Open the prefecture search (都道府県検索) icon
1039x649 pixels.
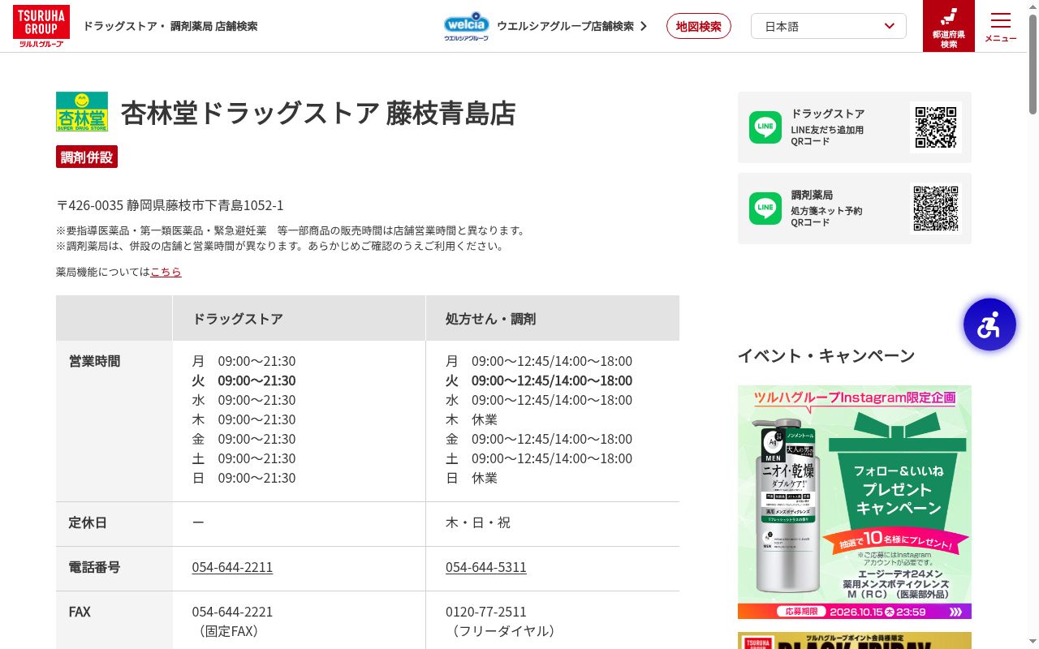tap(949, 26)
